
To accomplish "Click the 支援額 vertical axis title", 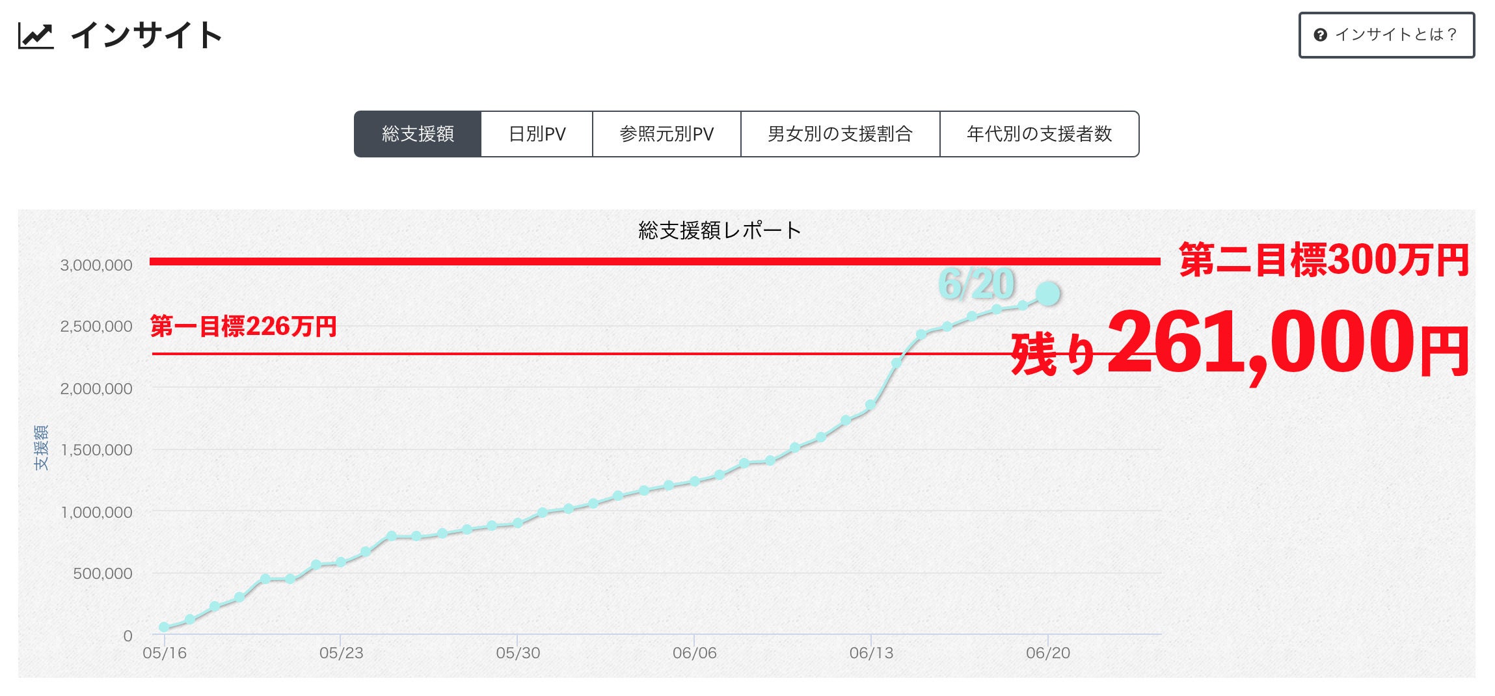I will pyautogui.click(x=41, y=448).
